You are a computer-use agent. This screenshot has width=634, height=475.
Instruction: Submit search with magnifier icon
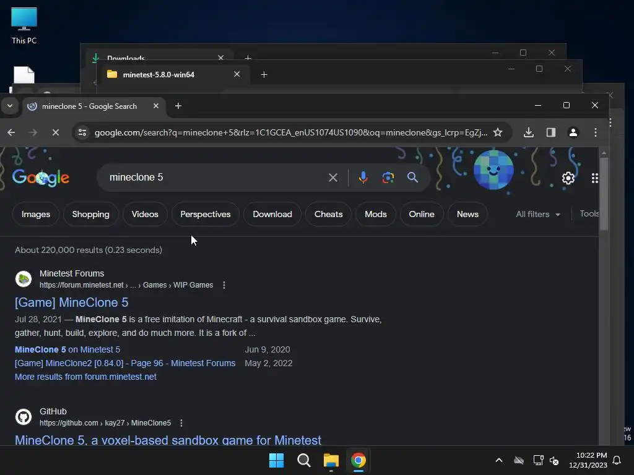coord(412,178)
